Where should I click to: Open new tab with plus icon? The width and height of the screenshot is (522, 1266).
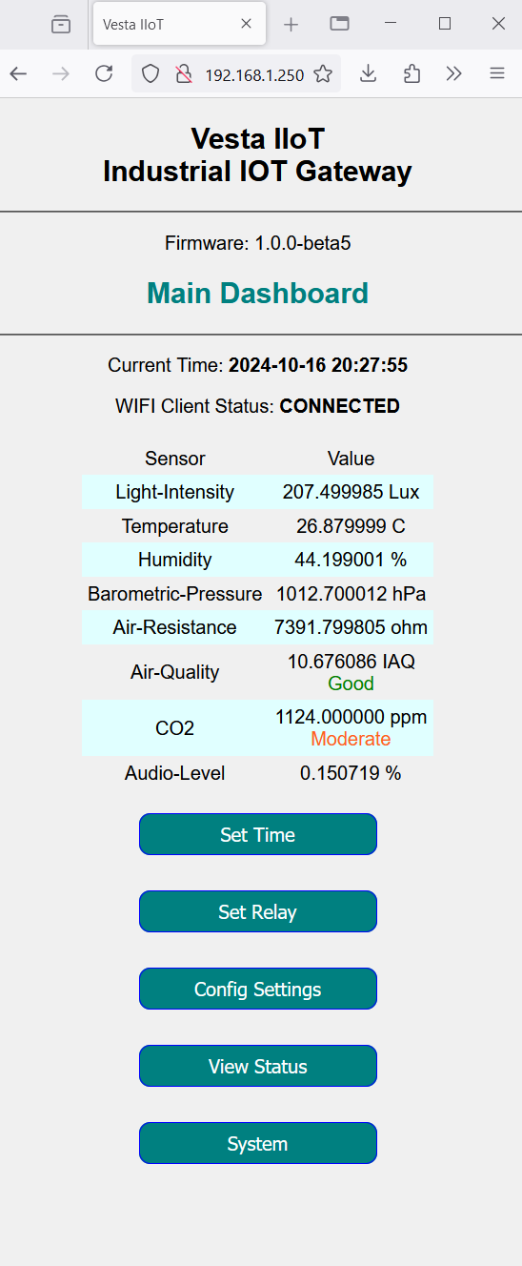pyautogui.click(x=291, y=25)
